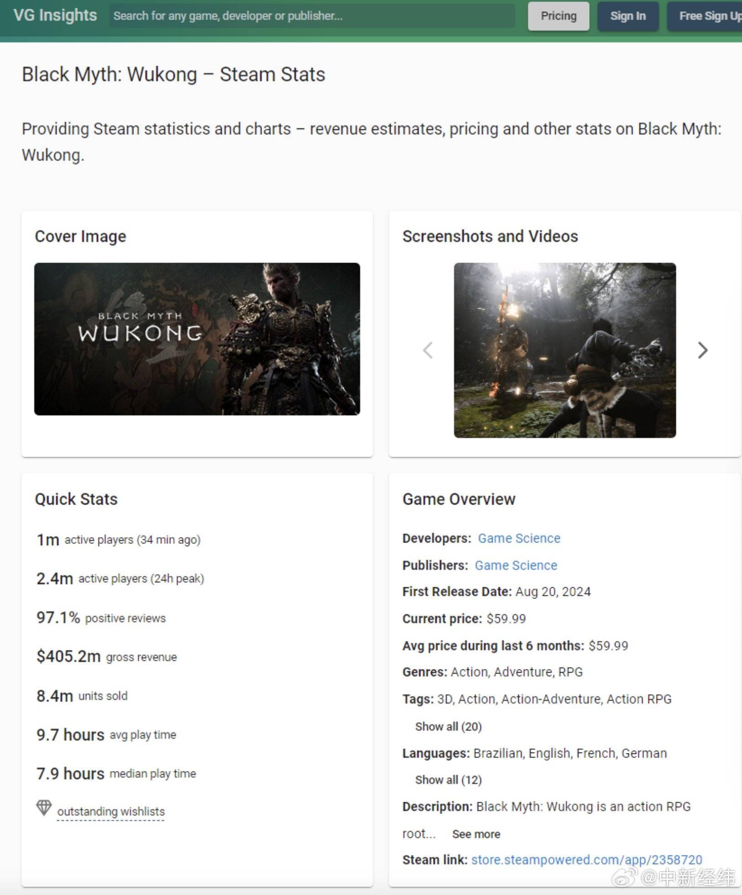
Task: Expand description with See more
Action: [476, 834]
